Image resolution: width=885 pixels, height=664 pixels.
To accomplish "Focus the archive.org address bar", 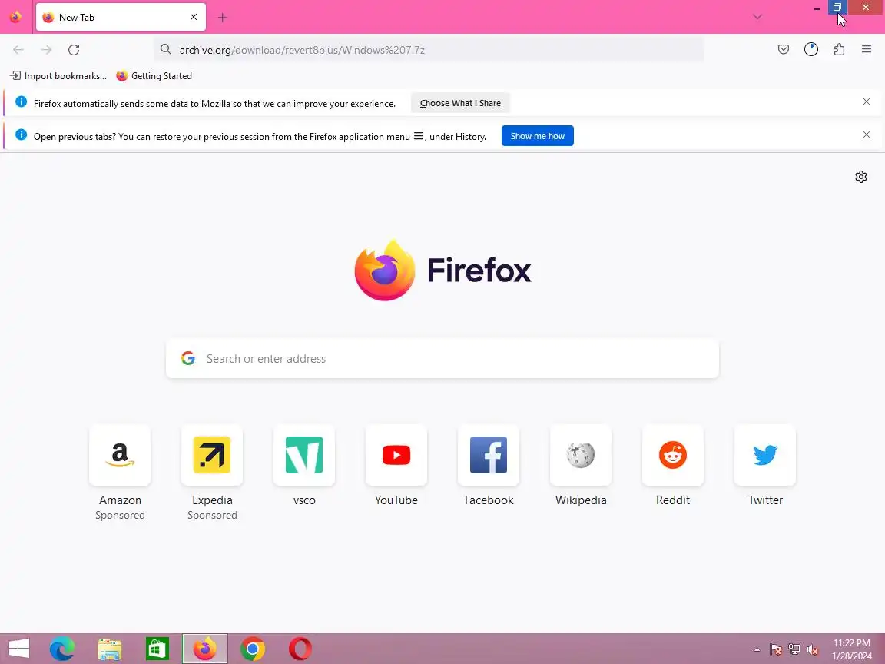I will pos(429,50).
